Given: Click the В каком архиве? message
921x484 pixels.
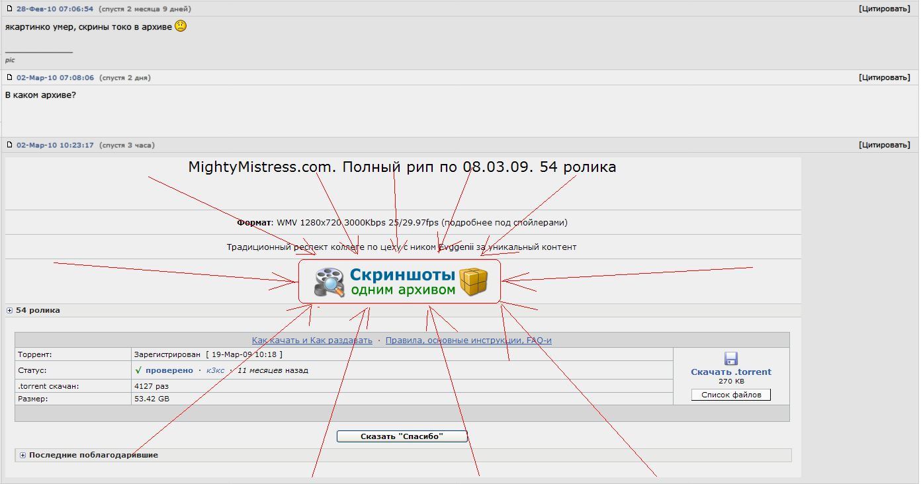Looking at the screenshot, I should [x=40, y=95].
